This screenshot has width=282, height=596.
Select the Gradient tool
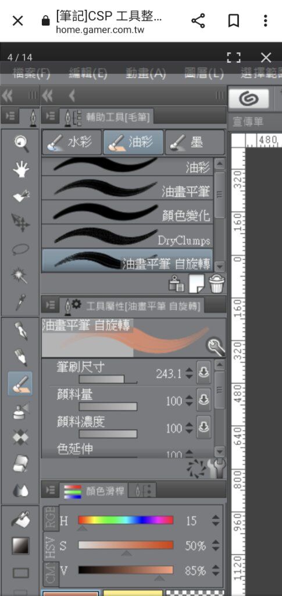point(21,546)
